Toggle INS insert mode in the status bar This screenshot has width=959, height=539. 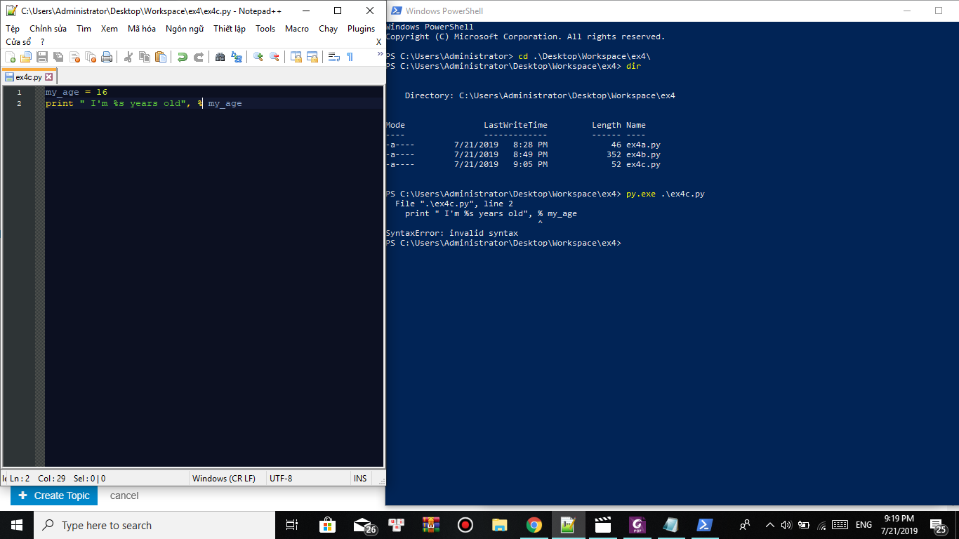coord(360,479)
